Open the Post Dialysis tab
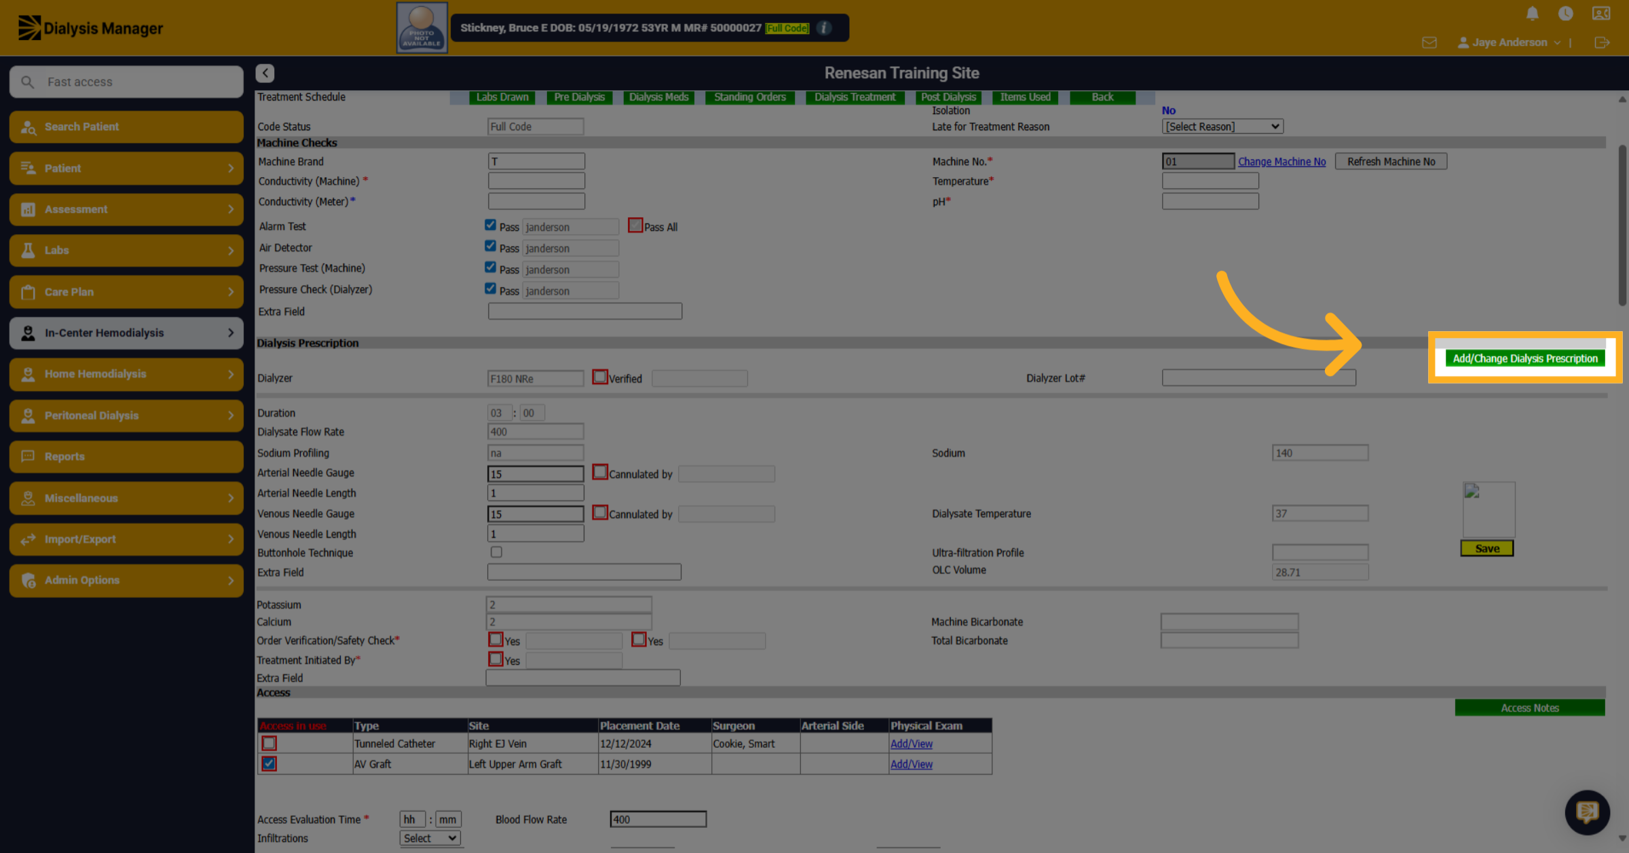The image size is (1629, 853). coord(948,97)
